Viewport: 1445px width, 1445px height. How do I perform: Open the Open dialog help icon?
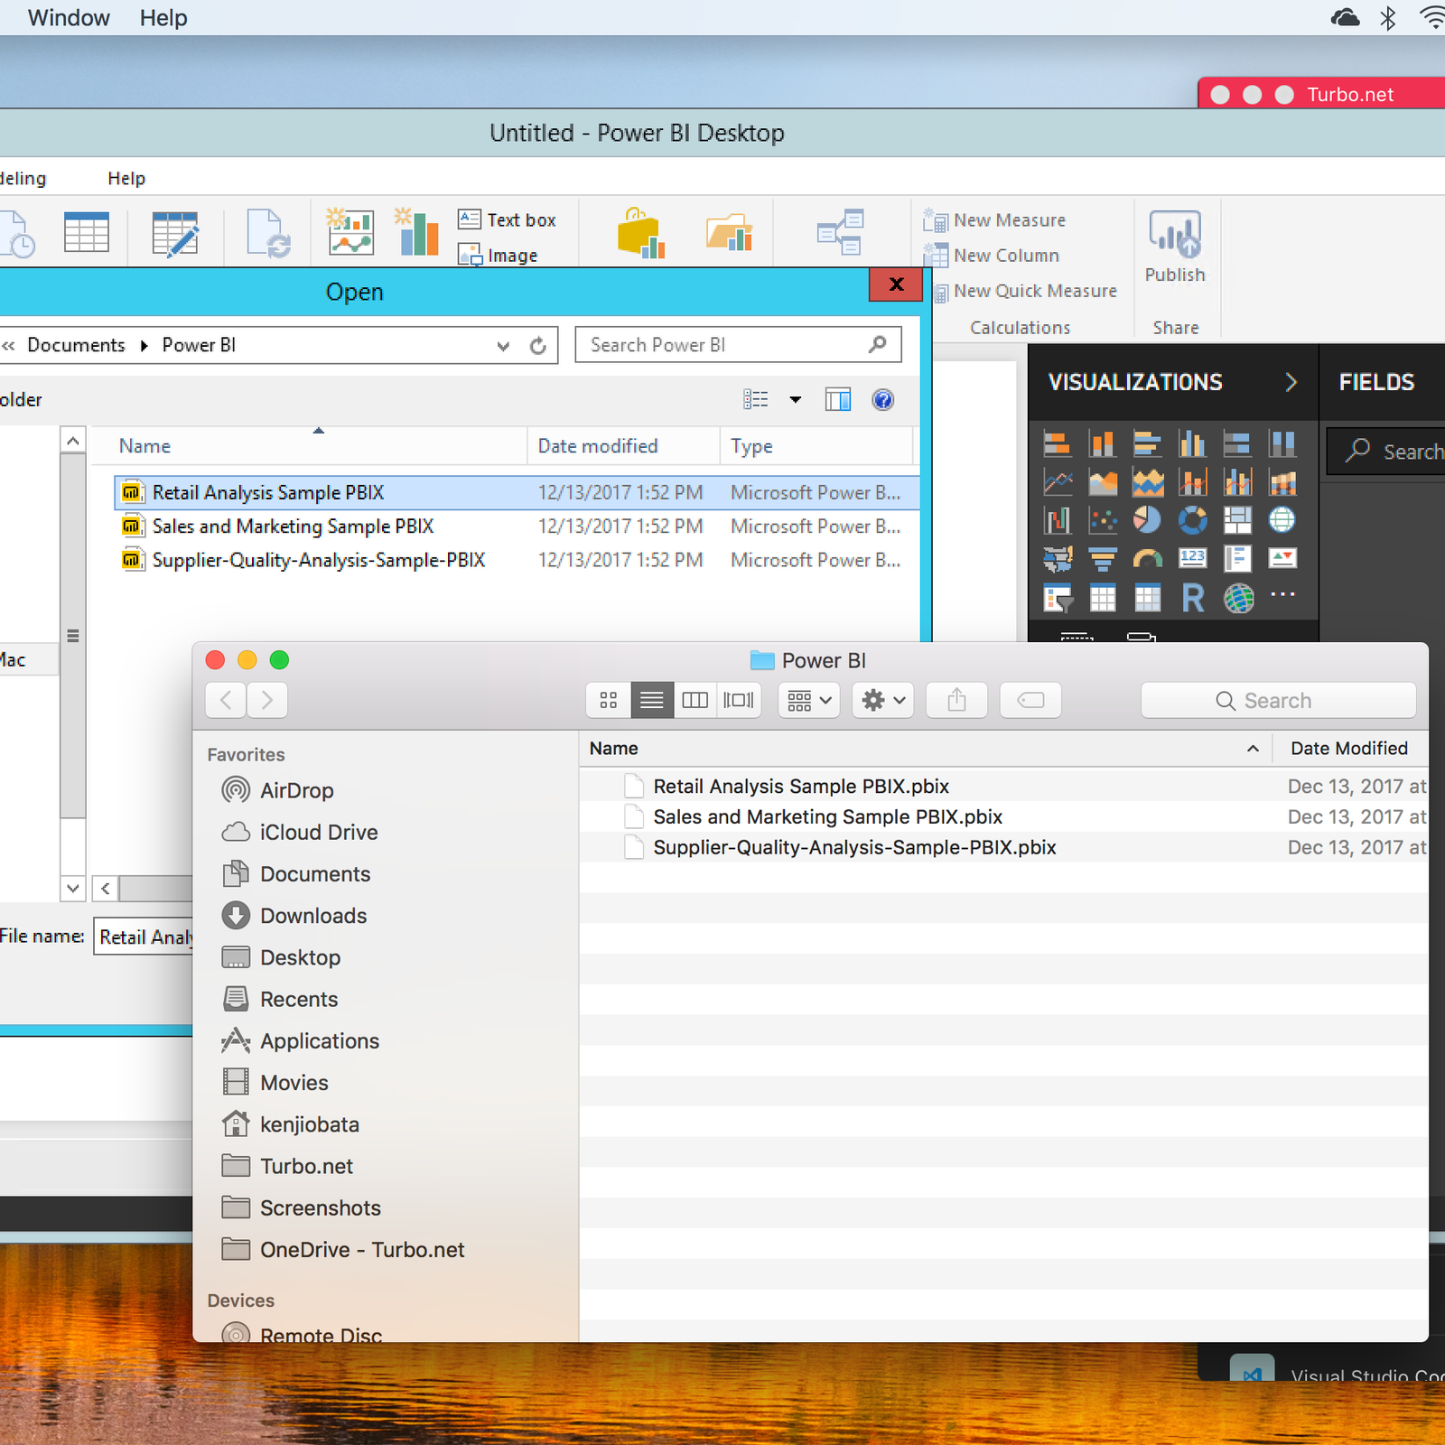[883, 399]
